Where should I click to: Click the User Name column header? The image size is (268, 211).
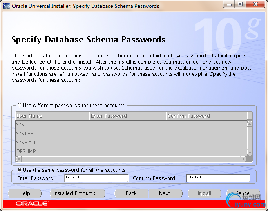click(52, 116)
